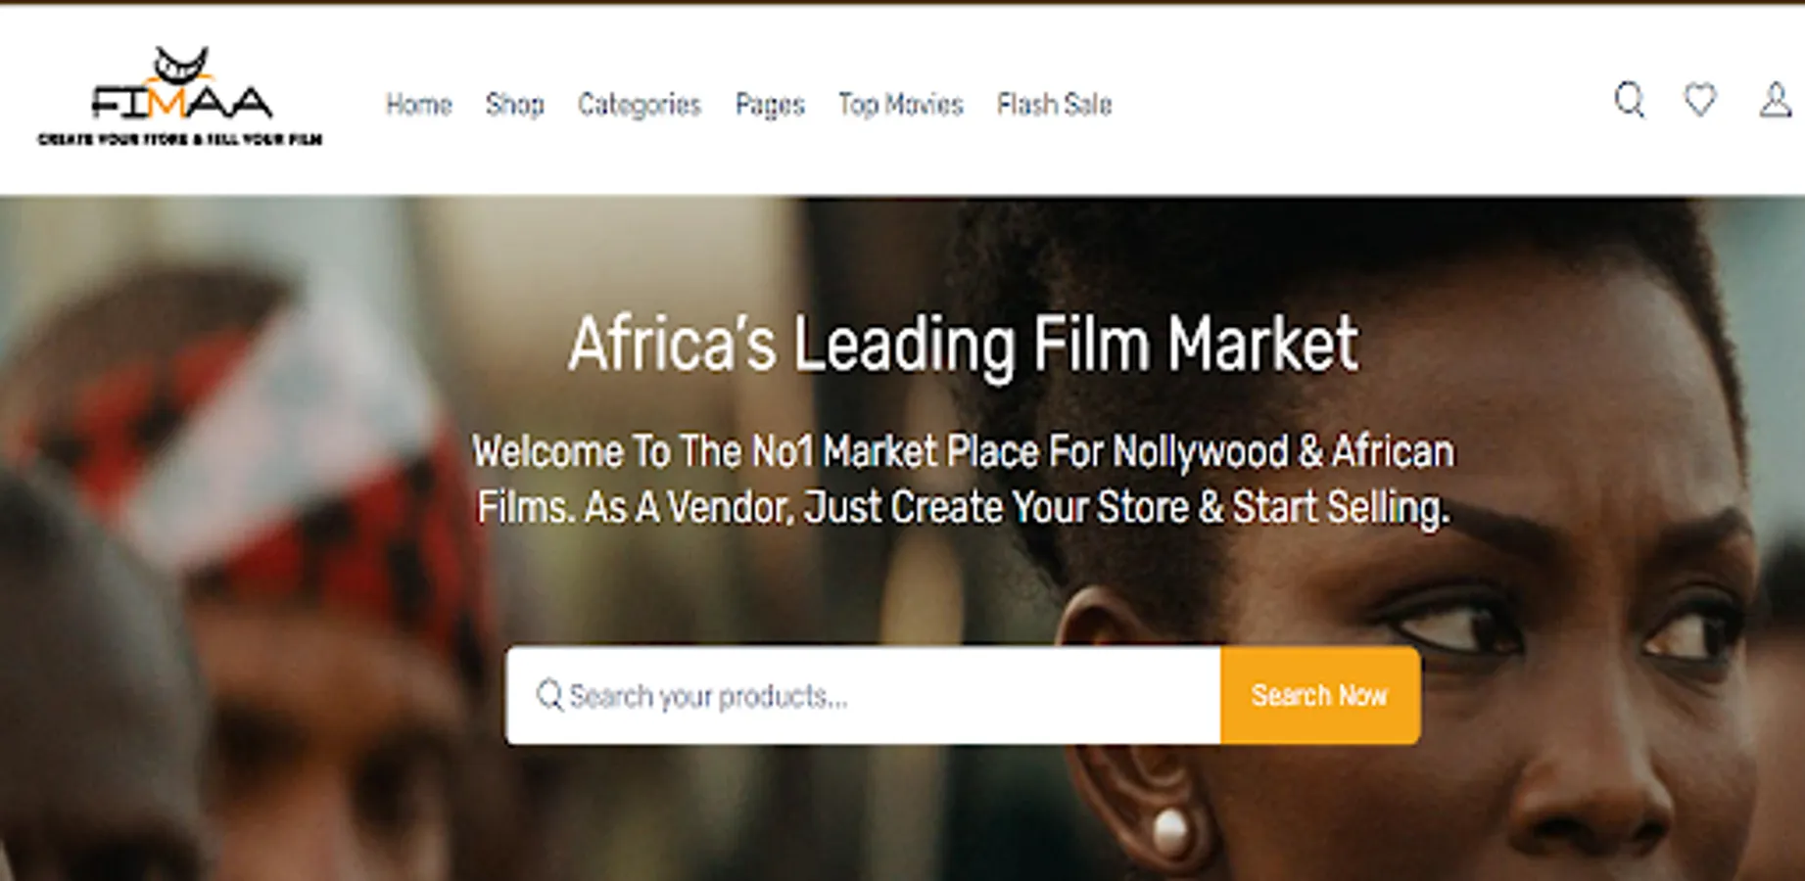The width and height of the screenshot is (1805, 881).
Task: Visit the Flash Sale page
Action: coord(1054,104)
